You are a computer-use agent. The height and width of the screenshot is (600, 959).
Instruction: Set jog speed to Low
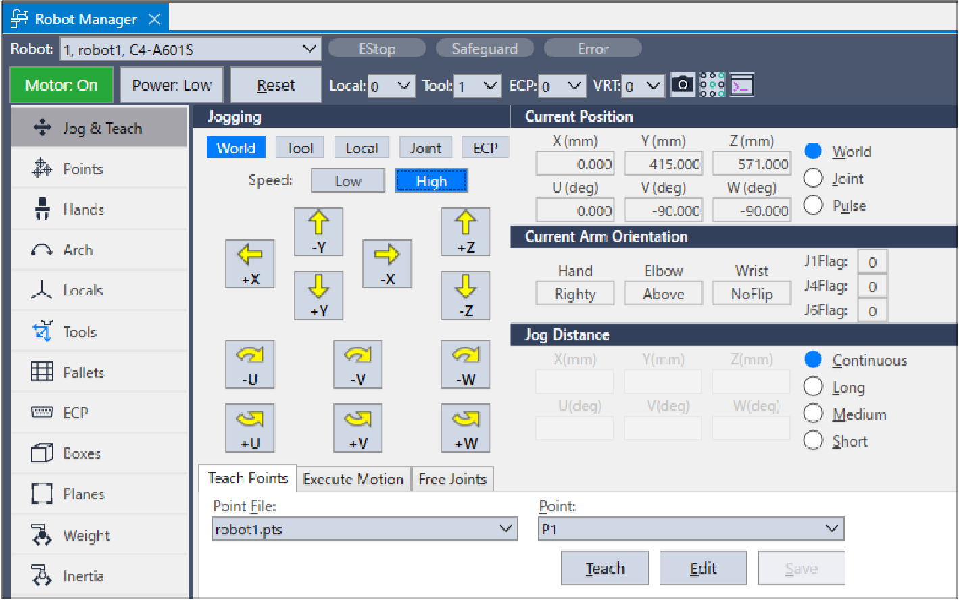347,181
